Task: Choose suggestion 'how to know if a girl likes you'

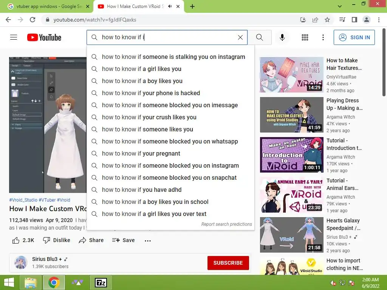Action: (170, 69)
